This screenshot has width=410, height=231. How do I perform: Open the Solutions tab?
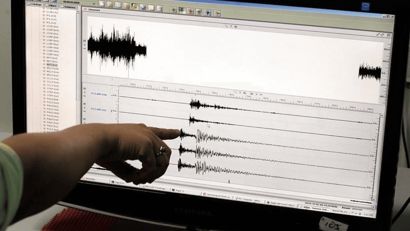pyautogui.click(x=68, y=7)
